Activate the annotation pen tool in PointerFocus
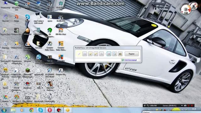Image resolution: width=201 pixels, height=113 pixels. pos(96,54)
